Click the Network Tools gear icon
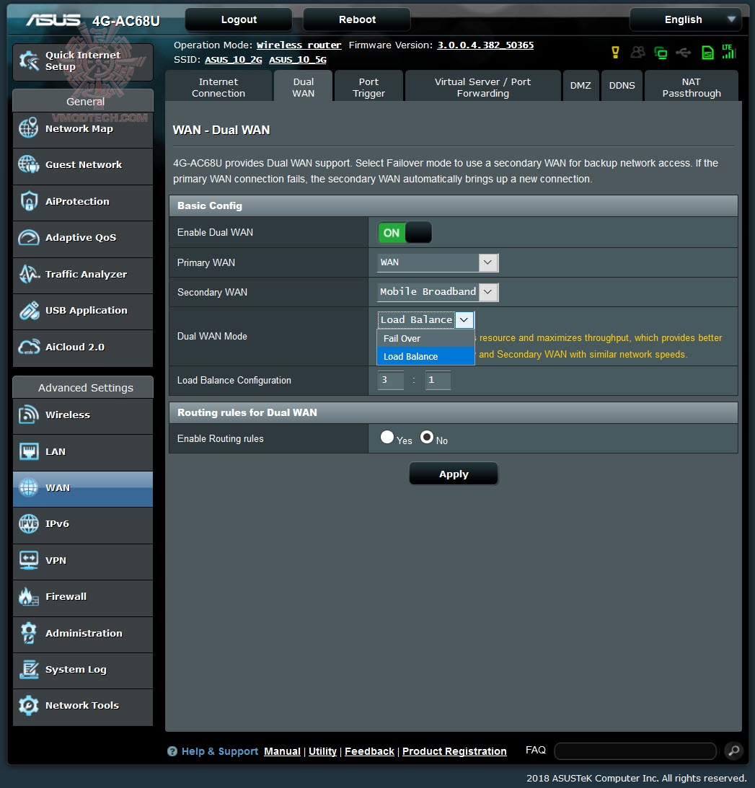Viewport: 755px width, 788px height. (29, 706)
